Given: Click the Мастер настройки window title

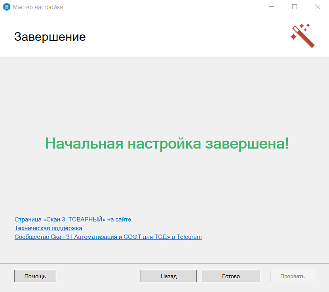Looking at the screenshot, I should tap(38, 7).
